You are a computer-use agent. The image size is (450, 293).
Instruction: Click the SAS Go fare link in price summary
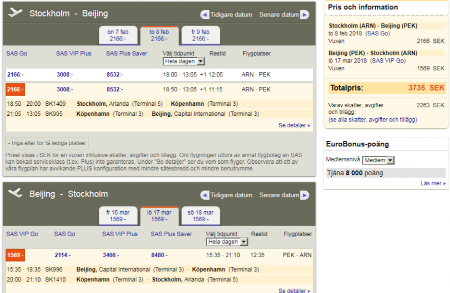tap(377, 33)
